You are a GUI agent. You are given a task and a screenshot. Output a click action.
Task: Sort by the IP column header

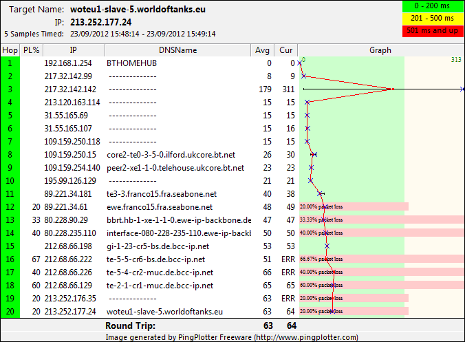pyautogui.click(x=74, y=50)
